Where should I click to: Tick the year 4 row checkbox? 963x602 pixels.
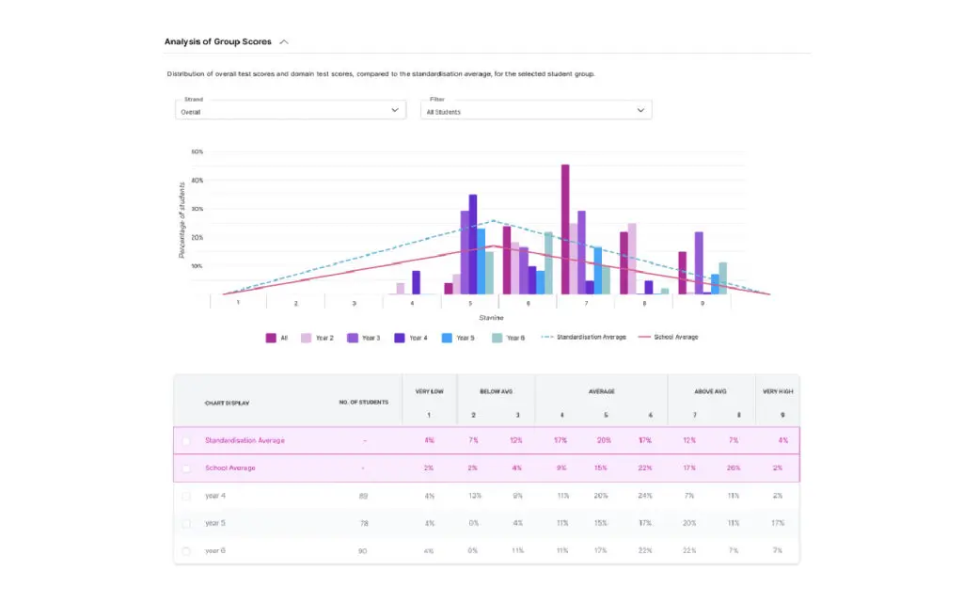coord(186,496)
